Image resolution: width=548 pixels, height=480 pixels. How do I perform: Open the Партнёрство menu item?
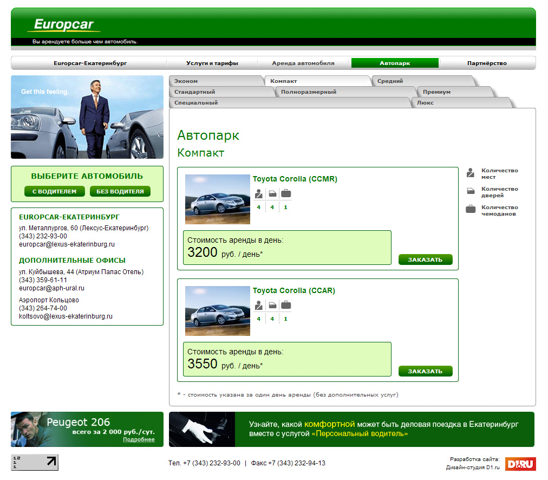pos(487,63)
